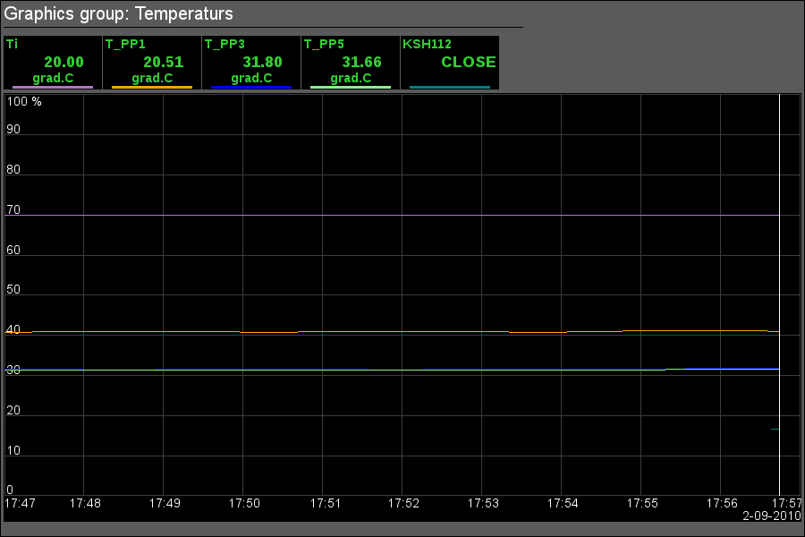The image size is (805, 537).
Task: Select the T_PP1 parameter label
Action: point(125,43)
